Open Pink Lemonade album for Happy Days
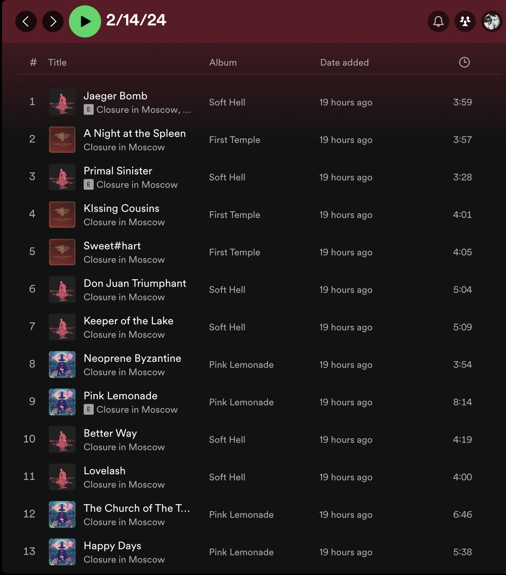The height and width of the screenshot is (575, 506). pos(241,552)
